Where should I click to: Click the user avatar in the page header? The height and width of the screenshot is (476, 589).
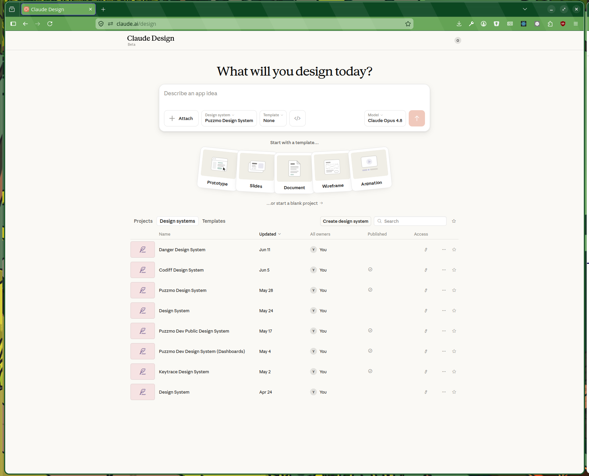tap(458, 40)
